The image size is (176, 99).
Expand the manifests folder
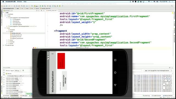[x=5, y=14]
